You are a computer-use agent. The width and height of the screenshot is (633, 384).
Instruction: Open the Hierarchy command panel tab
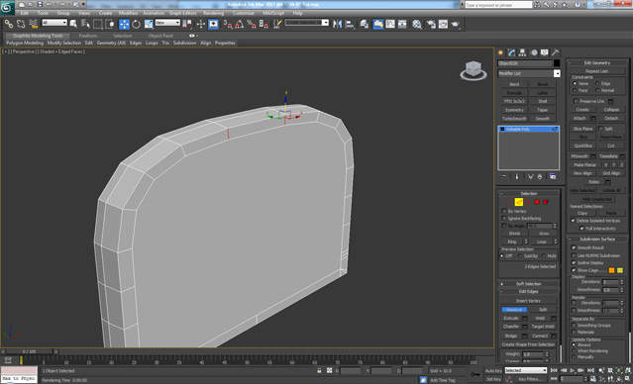pos(522,52)
